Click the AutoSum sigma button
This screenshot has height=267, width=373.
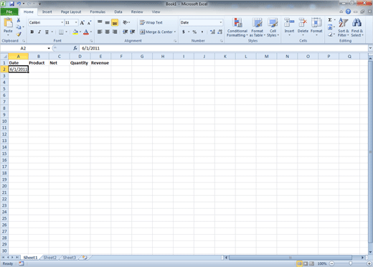pyautogui.click(x=330, y=20)
